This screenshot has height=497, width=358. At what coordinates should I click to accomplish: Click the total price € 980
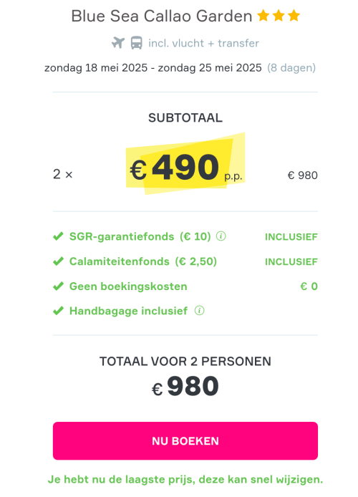pyautogui.click(x=185, y=387)
